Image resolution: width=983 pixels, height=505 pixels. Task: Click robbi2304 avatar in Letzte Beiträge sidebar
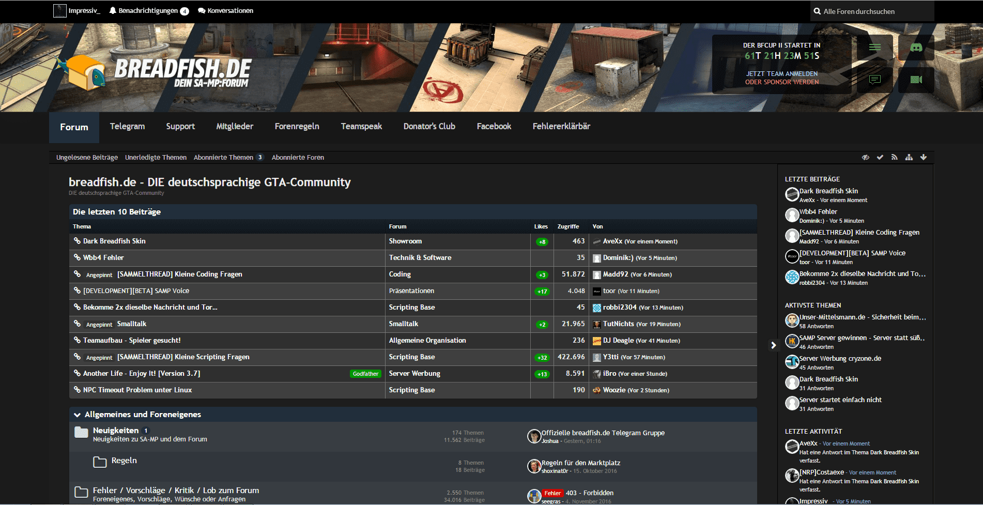click(792, 277)
